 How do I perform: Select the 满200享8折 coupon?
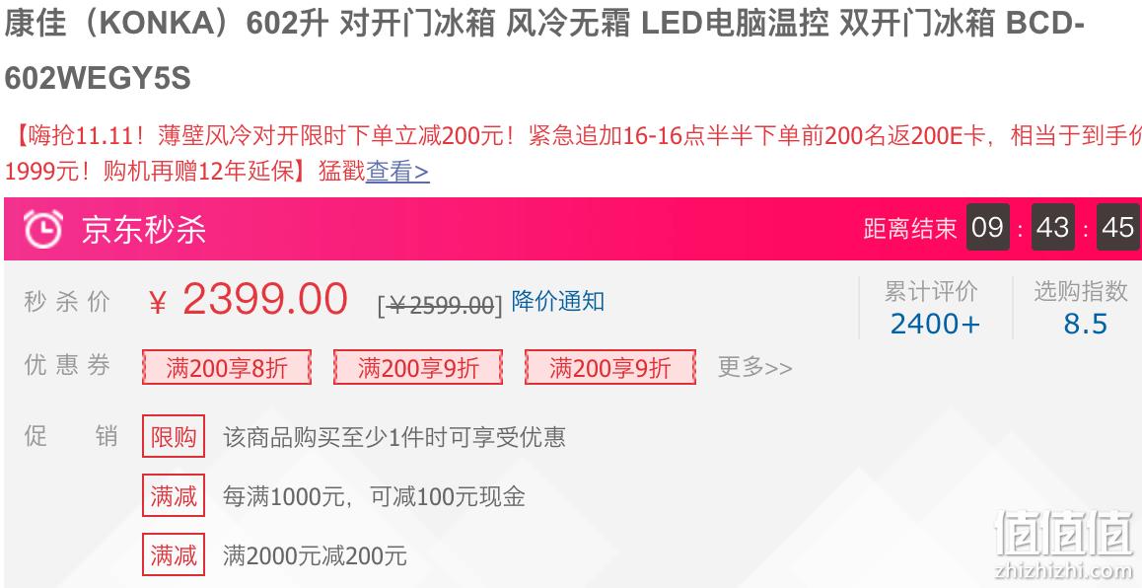click(227, 367)
